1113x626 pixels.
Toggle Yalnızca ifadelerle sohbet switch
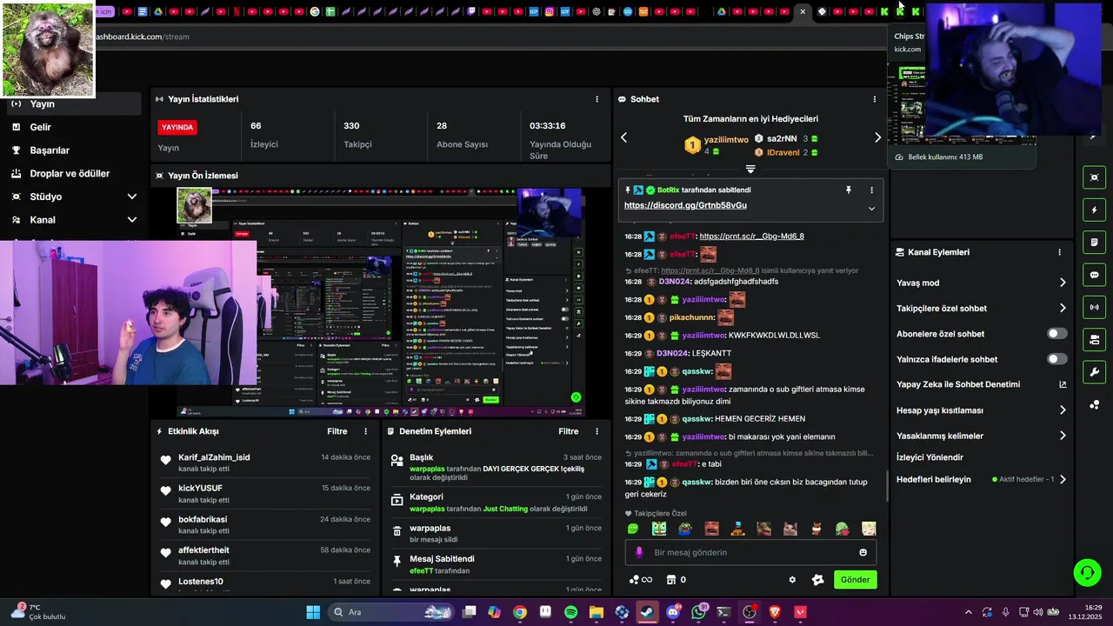(x=1057, y=359)
